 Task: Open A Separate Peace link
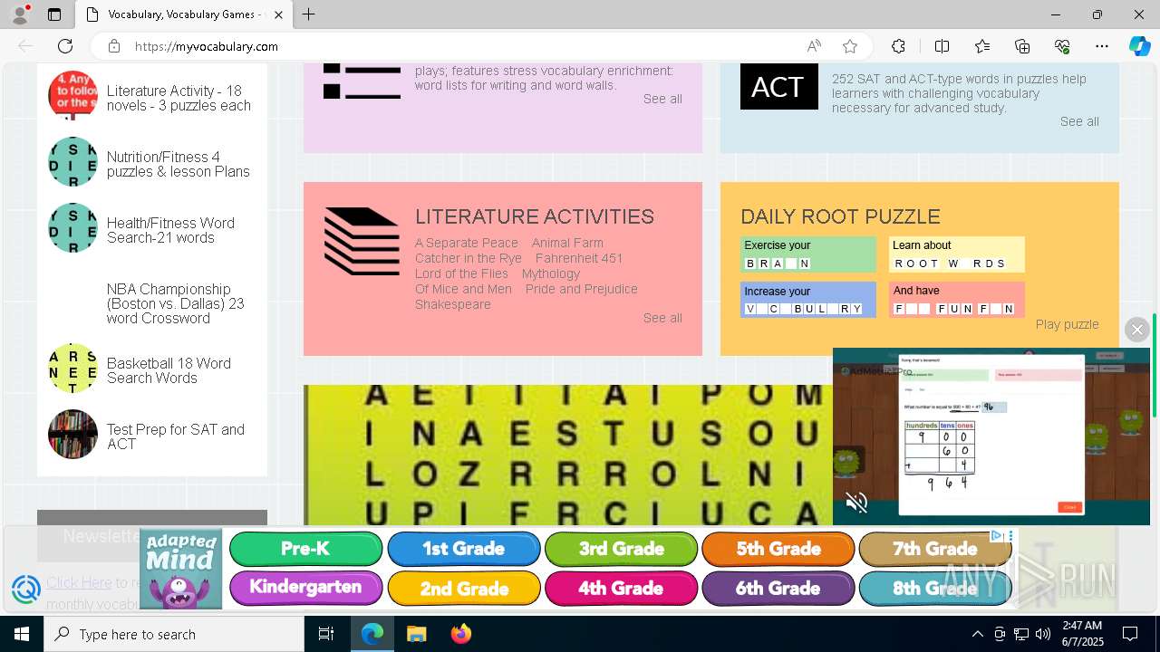point(467,243)
